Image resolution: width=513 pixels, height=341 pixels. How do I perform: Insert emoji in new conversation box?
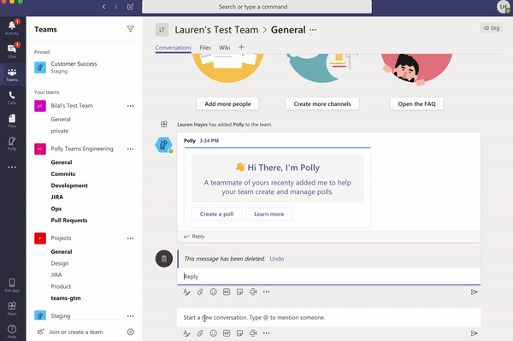pos(213,333)
